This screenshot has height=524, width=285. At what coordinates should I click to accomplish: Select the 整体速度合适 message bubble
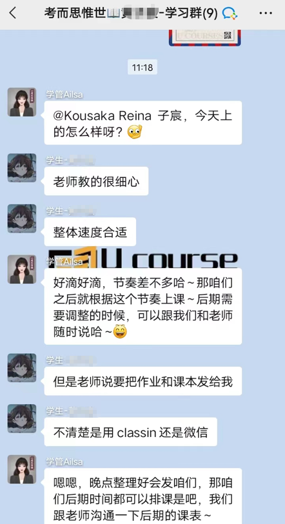[90, 232]
